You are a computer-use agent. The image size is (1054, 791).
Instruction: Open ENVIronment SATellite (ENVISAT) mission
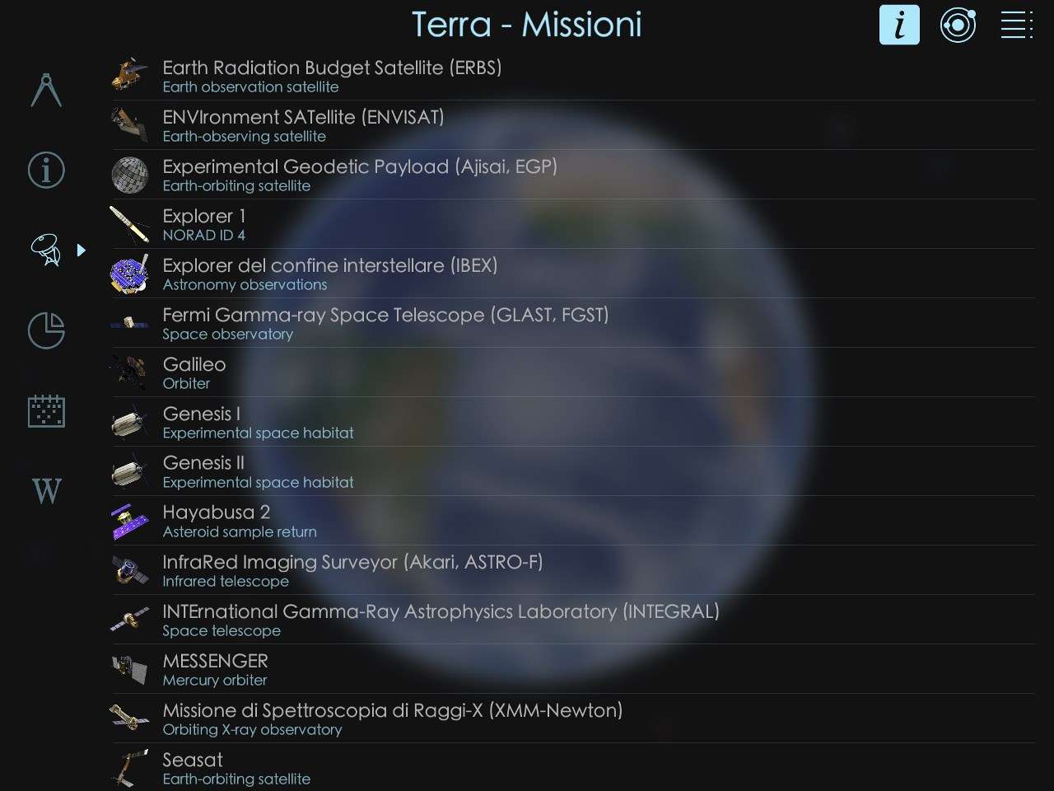(303, 117)
